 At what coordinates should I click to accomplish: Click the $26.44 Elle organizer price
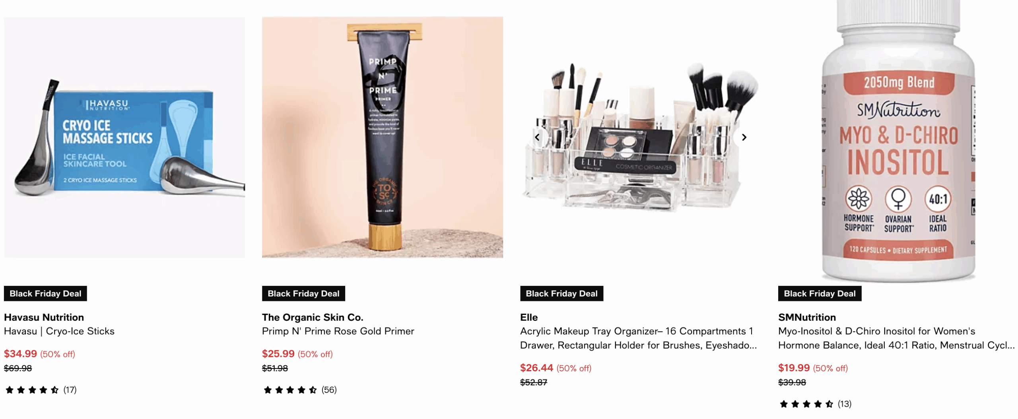coord(536,368)
